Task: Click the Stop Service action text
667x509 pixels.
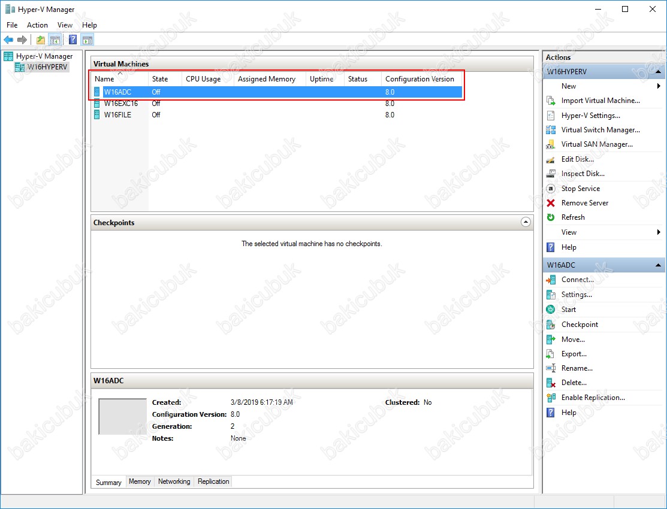Action: pos(581,189)
